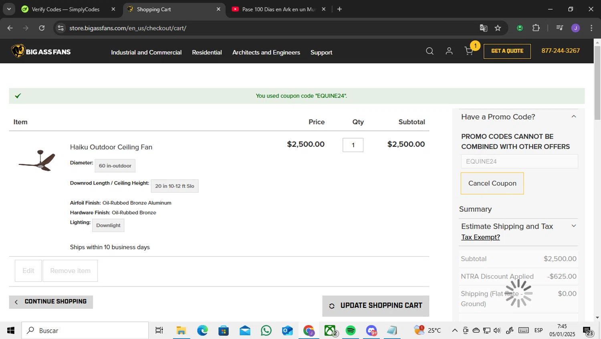Select the Downlight lighting option
This screenshot has height=339, width=601.
[108, 225]
